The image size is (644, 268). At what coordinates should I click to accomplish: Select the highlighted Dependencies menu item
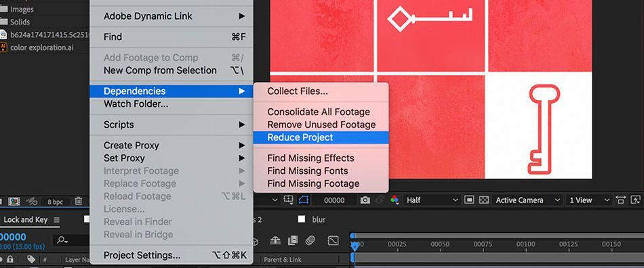(172, 91)
